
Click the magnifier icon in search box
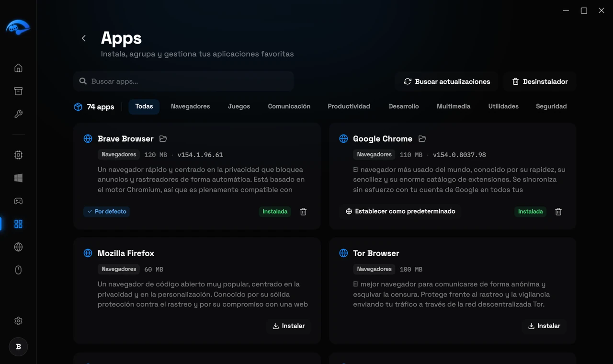[x=83, y=81]
